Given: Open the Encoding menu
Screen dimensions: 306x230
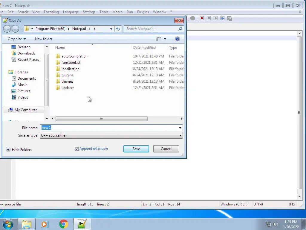Looking at the screenshot, I should [51, 12].
